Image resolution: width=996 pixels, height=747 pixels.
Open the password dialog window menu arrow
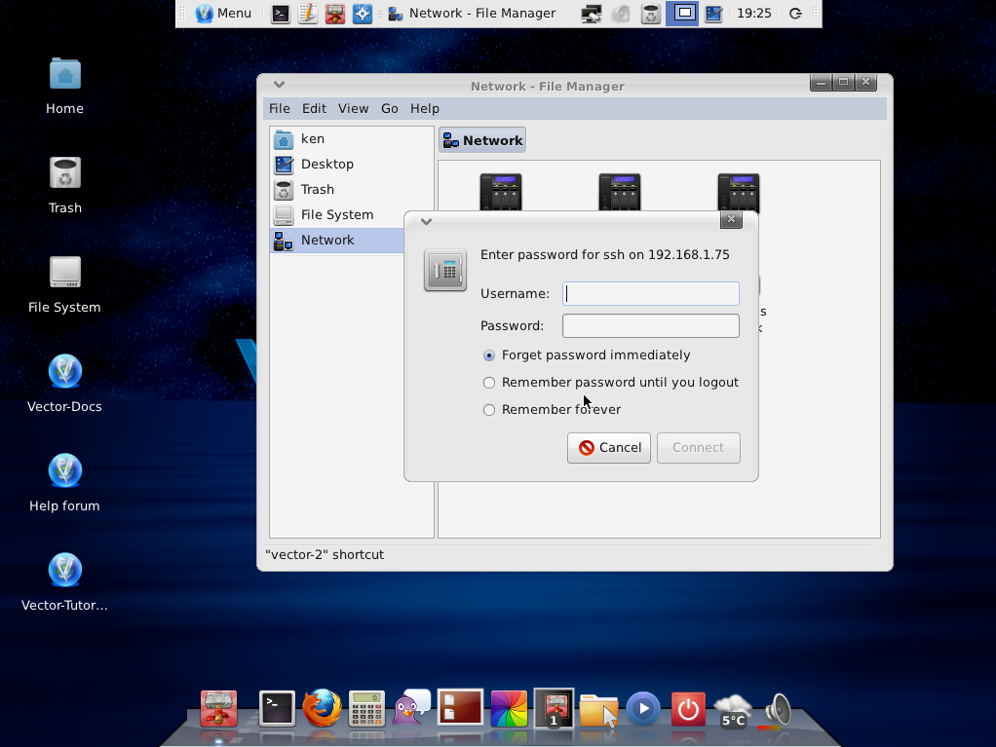(x=426, y=221)
